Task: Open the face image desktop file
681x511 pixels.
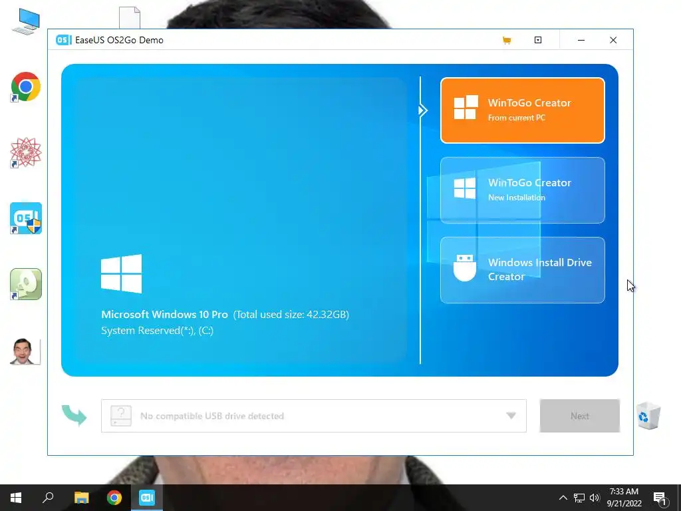Action: 25,351
